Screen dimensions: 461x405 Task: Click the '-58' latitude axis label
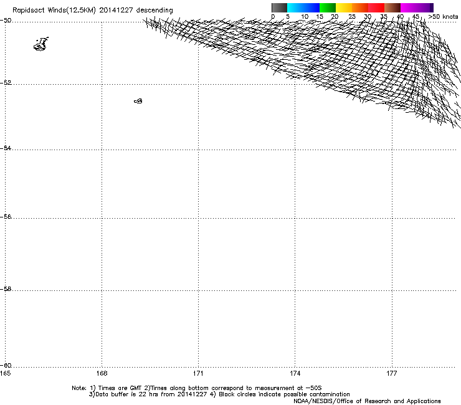coord(6,289)
